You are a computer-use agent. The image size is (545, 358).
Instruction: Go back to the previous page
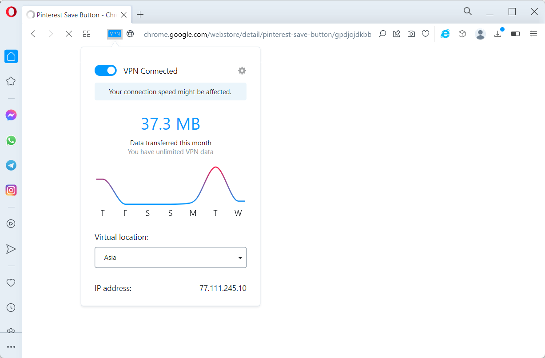[x=33, y=34]
